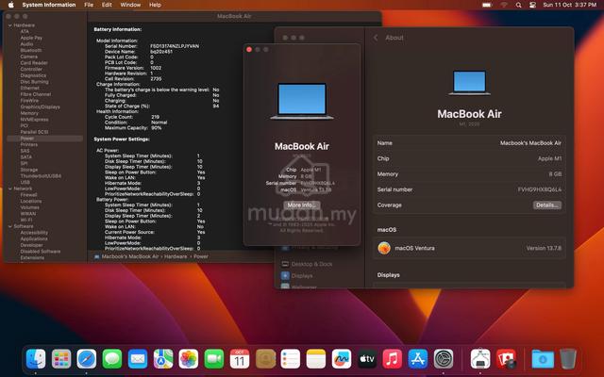Viewport: 604px width, 377px height.
Task: Click the Coverage Details... button
Action: click(x=547, y=205)
